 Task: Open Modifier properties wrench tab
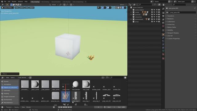pyautogui.click(x=163, y=38)
